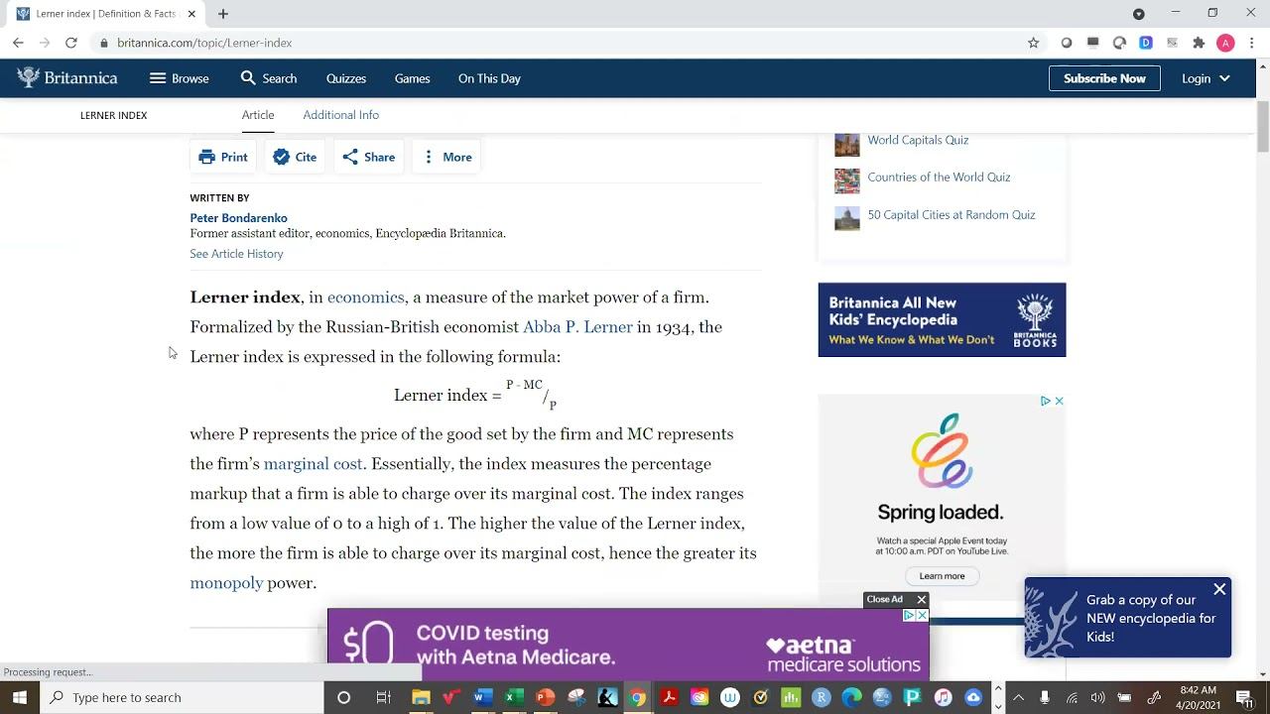Close the Lerner index tab
1270x714 pixels.
[x=191, y=14]
